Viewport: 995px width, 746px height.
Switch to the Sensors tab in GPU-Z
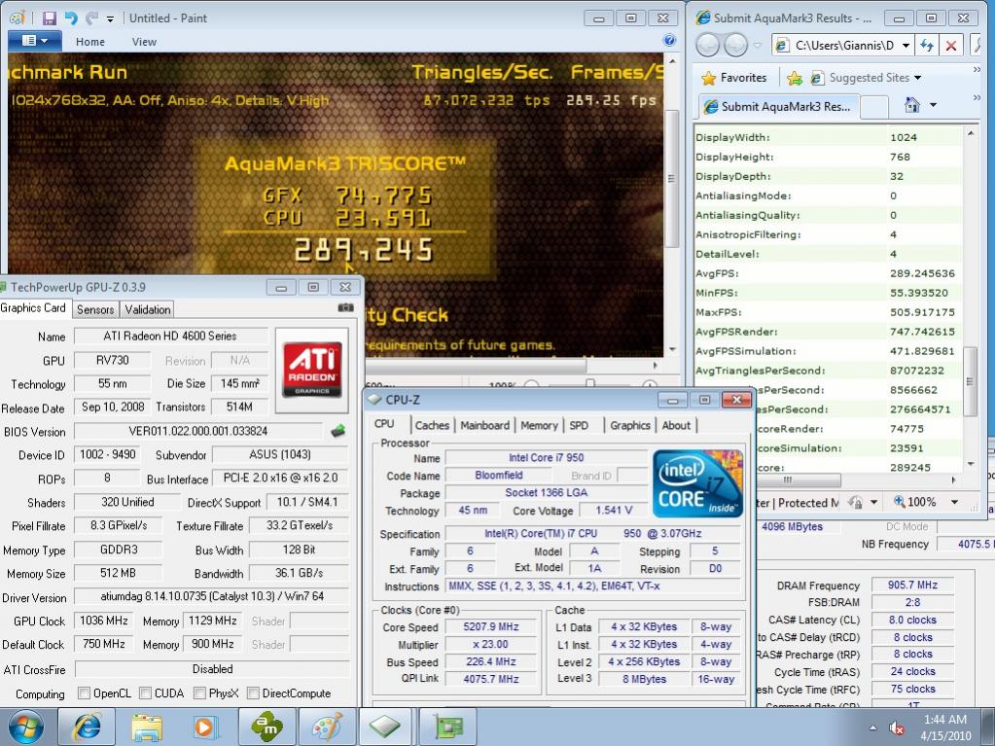tap(95, 309)
